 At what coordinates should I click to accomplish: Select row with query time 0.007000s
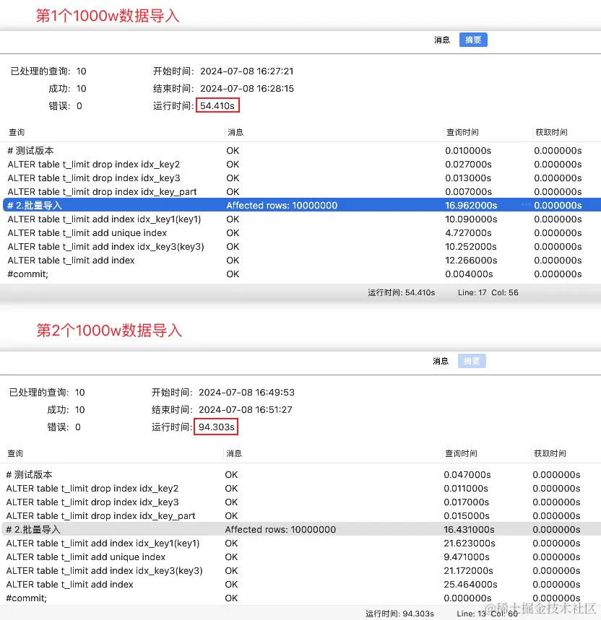(302, 192)
